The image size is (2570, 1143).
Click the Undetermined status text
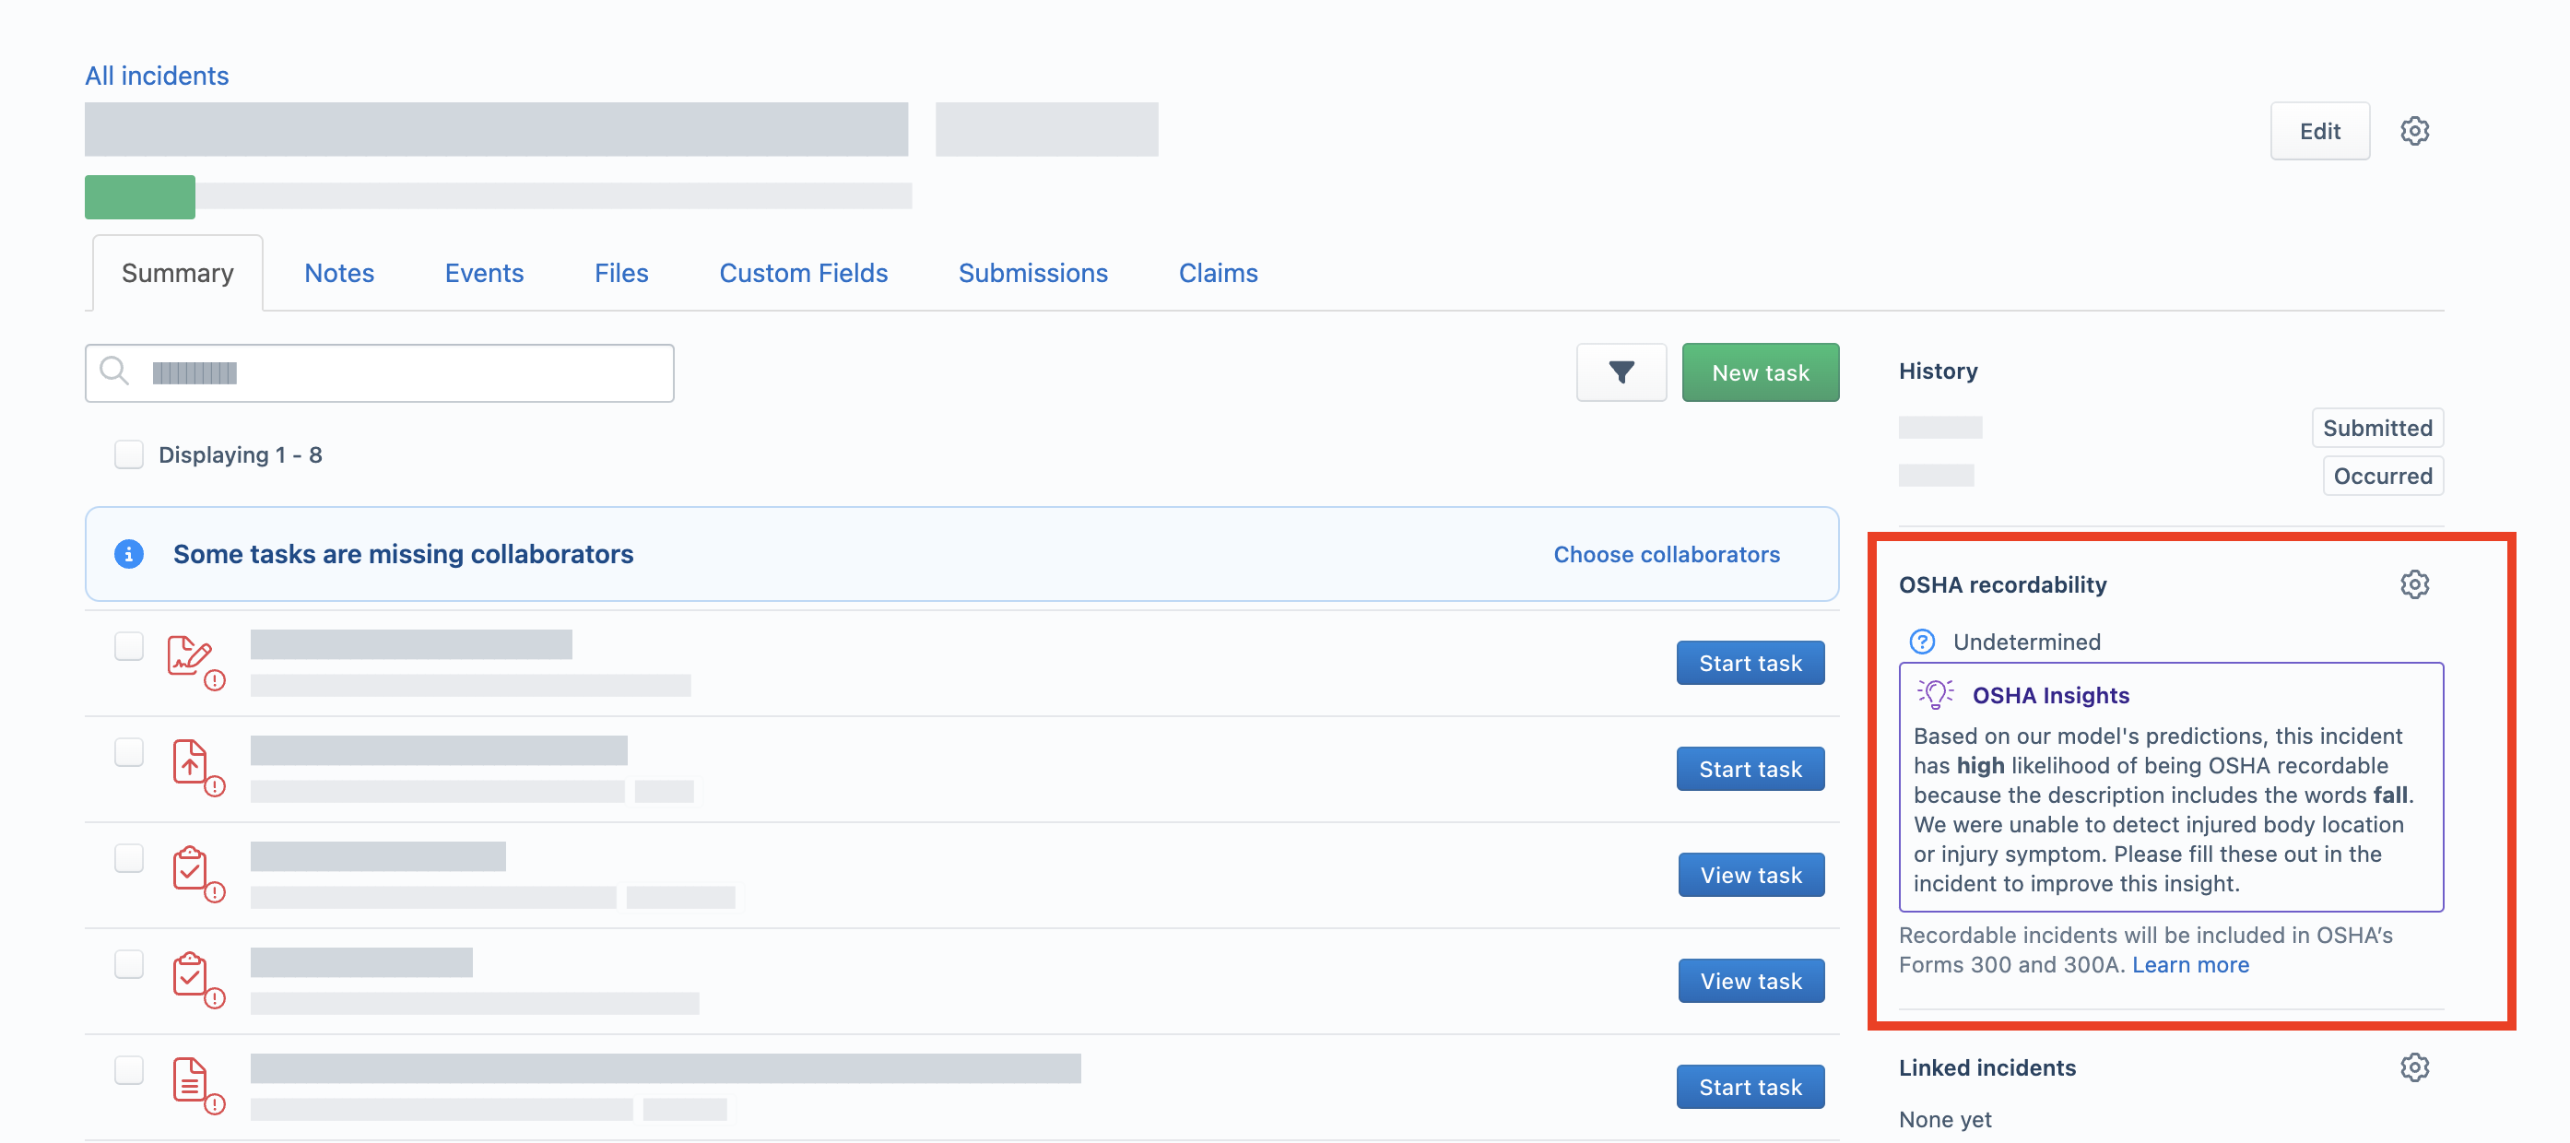click(x=2026, y=642)
